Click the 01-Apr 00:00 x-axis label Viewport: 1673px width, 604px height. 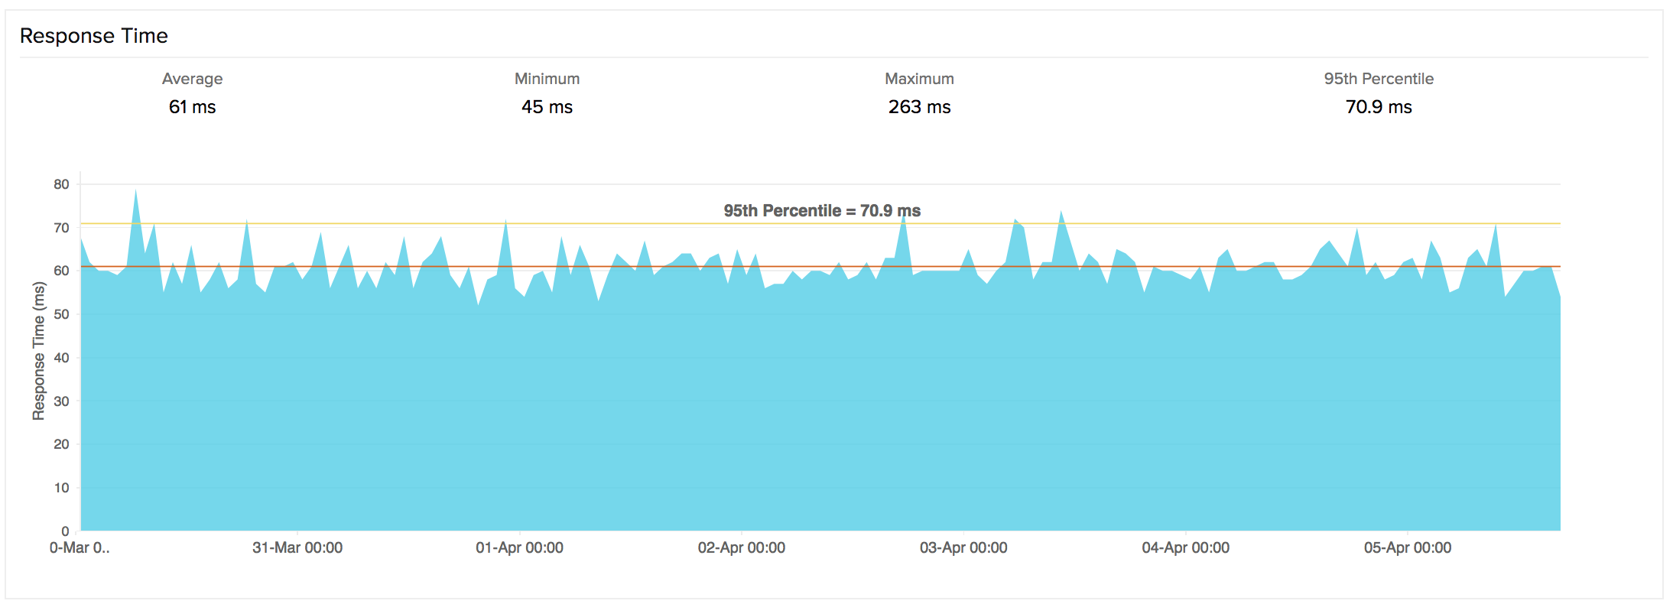coord(519,548)
